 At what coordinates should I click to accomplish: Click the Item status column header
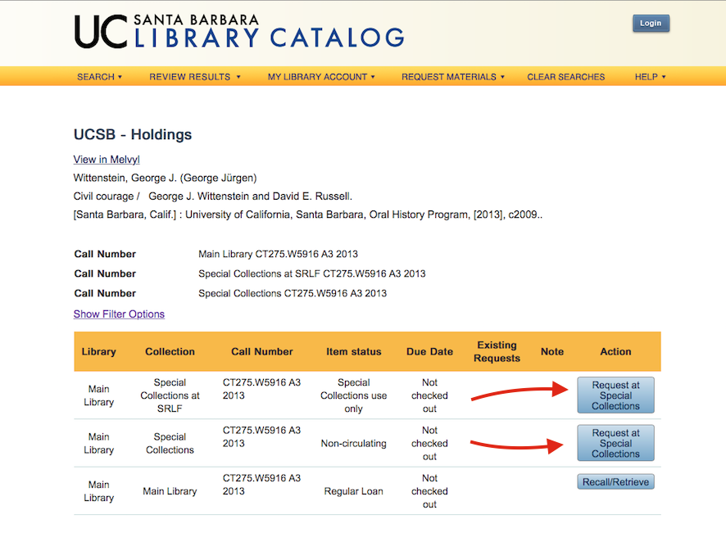pyautogui.click(x=353, y=351)
